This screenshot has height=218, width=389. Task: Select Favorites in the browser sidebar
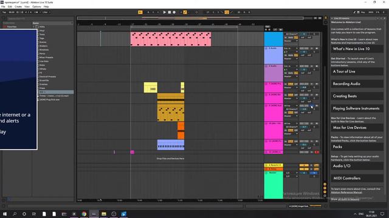12,27
